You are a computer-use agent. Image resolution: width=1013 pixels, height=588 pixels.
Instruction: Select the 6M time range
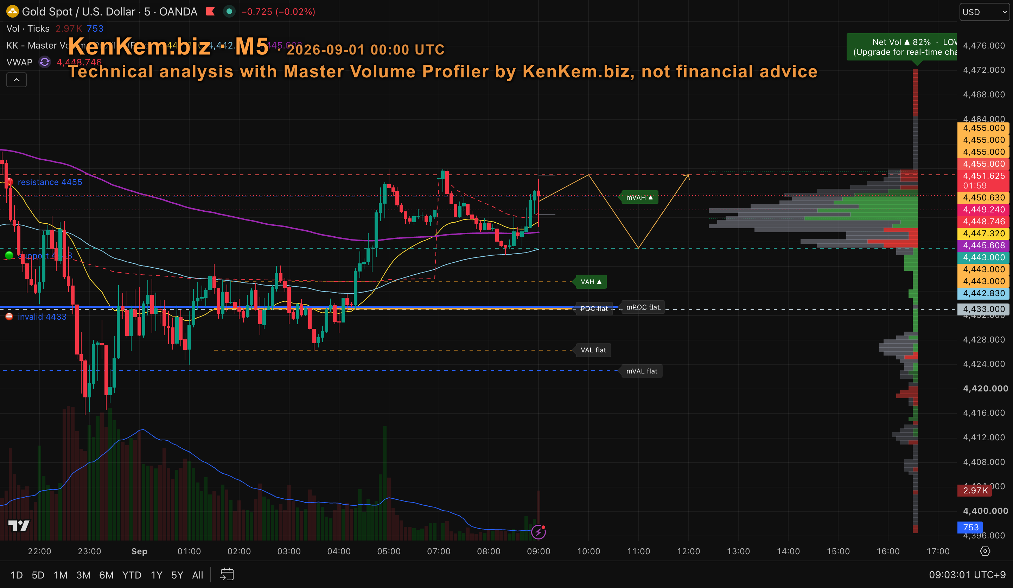(x=106, y=575)
